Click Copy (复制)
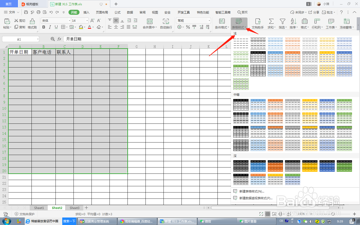 [x=20, y=27]
